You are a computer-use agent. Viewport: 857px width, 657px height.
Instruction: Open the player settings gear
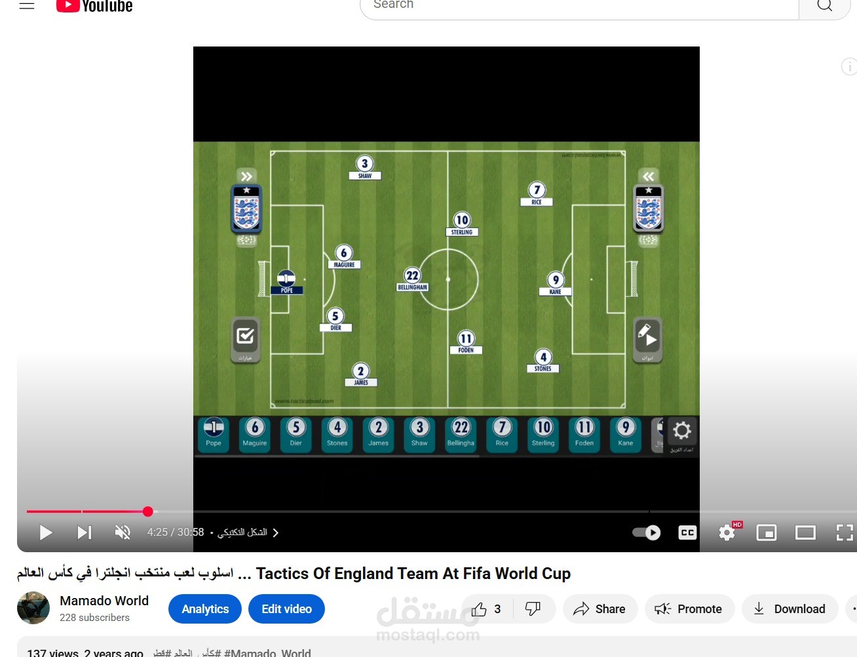[x=727, y=533]
